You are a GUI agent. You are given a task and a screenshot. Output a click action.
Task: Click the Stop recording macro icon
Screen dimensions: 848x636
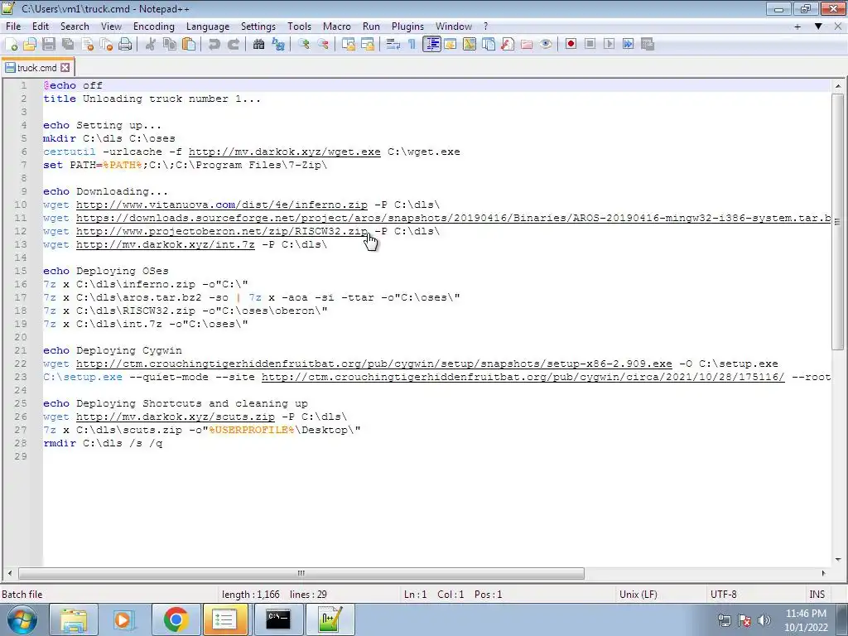pyautogui.click(x=590, y=45)
